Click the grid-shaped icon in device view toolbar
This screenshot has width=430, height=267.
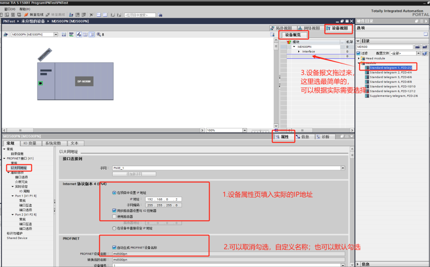click(85, 35)
